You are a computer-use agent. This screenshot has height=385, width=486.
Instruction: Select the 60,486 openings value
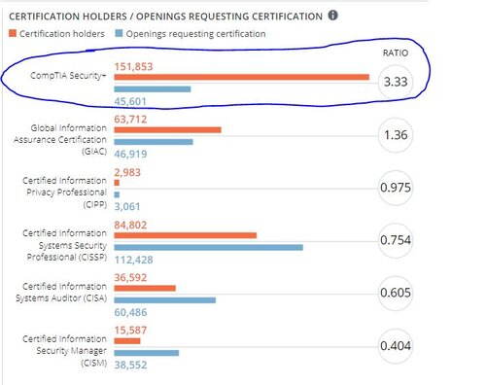[130, 312]
